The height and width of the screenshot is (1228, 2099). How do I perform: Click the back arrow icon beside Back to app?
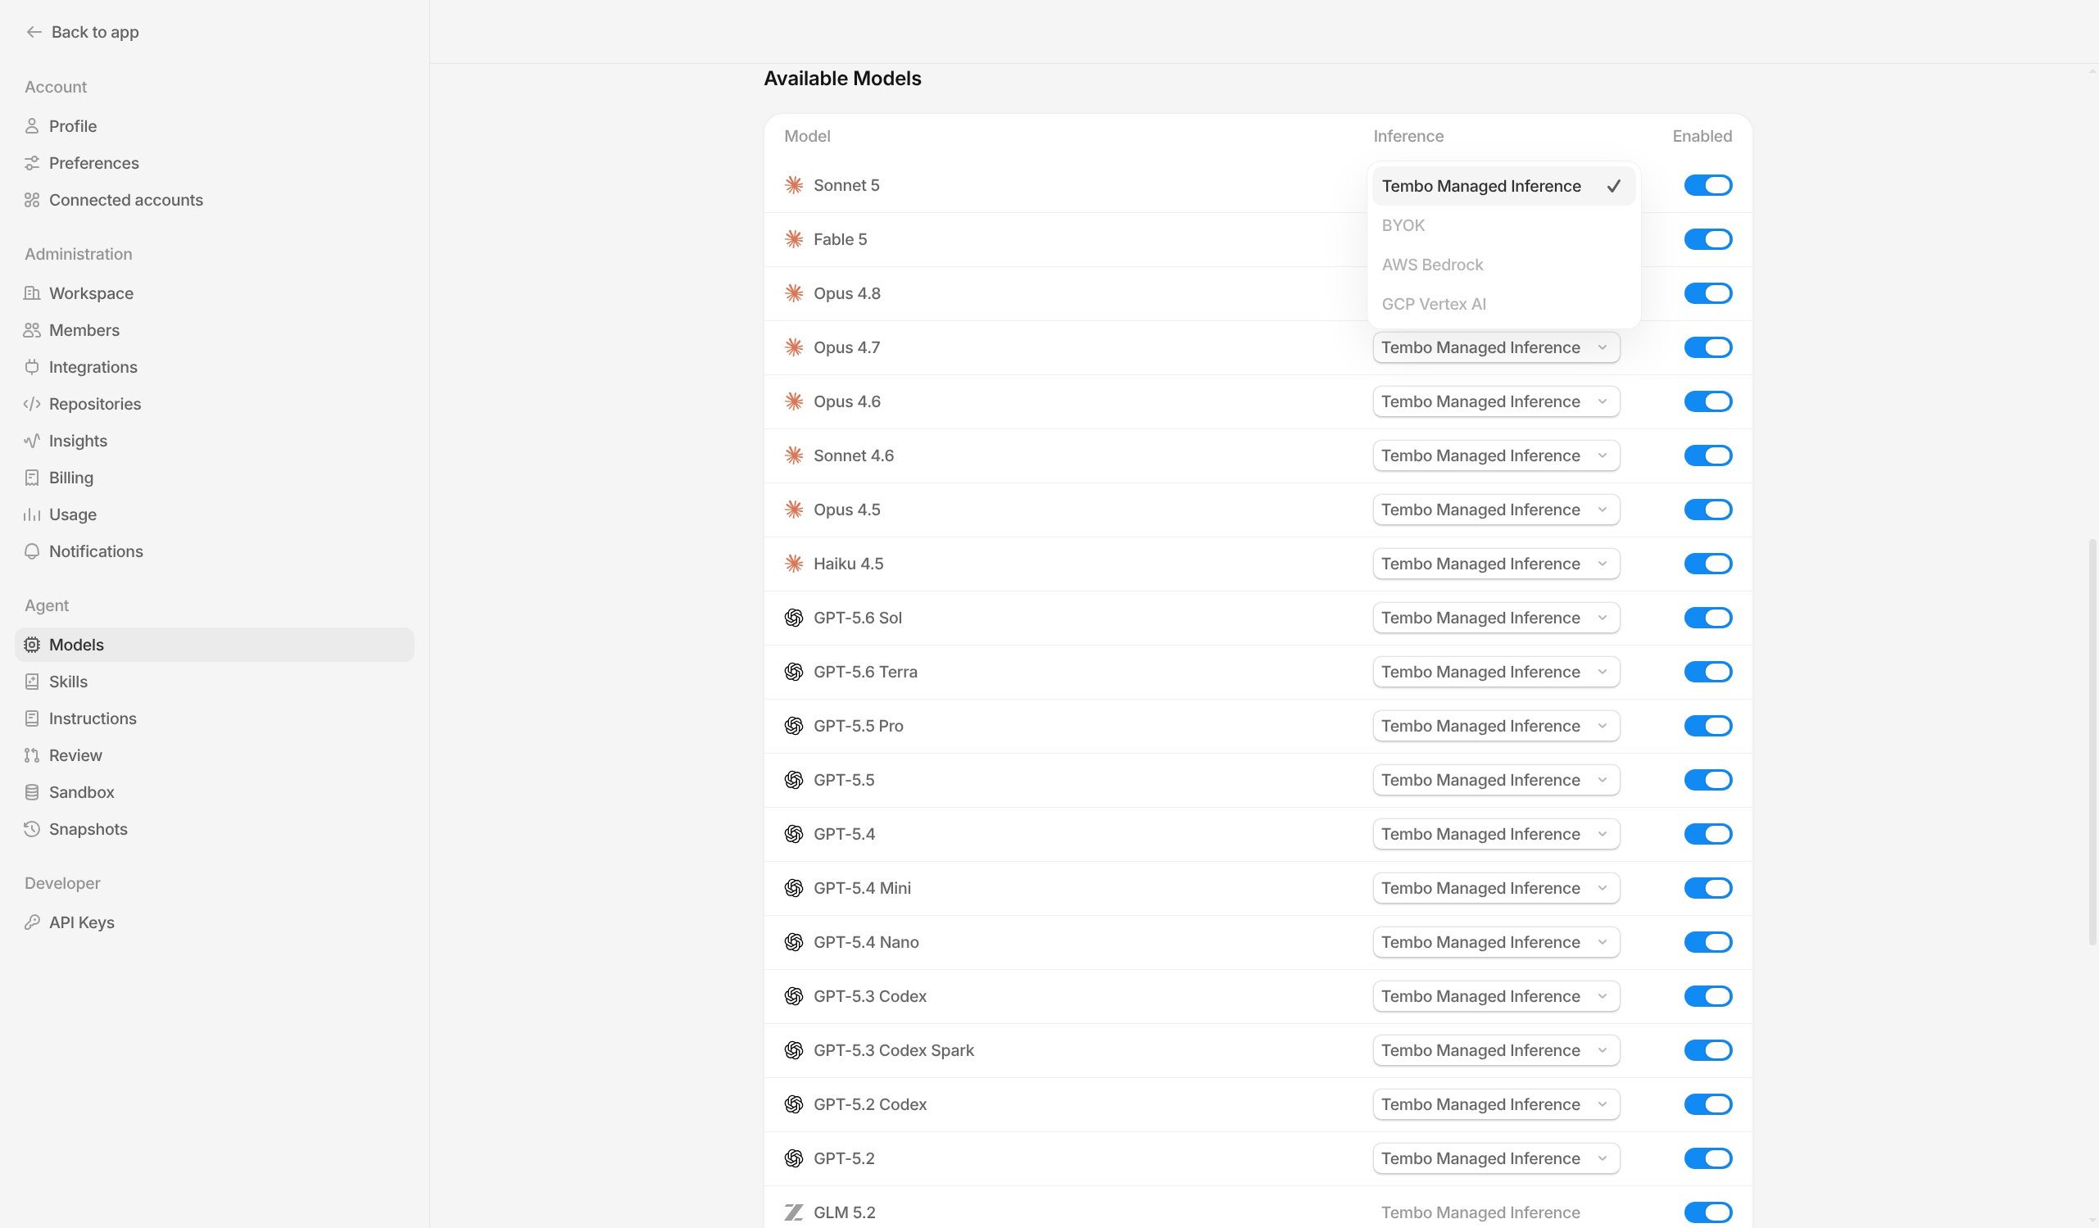[x=34, y=32]
